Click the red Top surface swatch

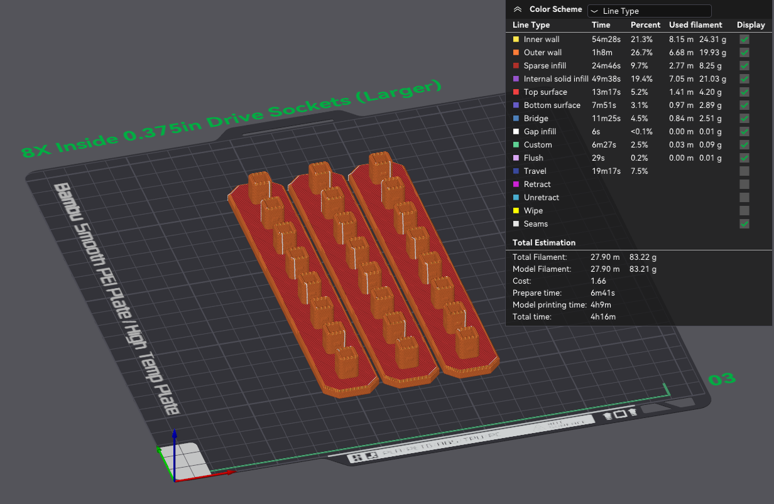pyautogui.click(x=516, y=92)
